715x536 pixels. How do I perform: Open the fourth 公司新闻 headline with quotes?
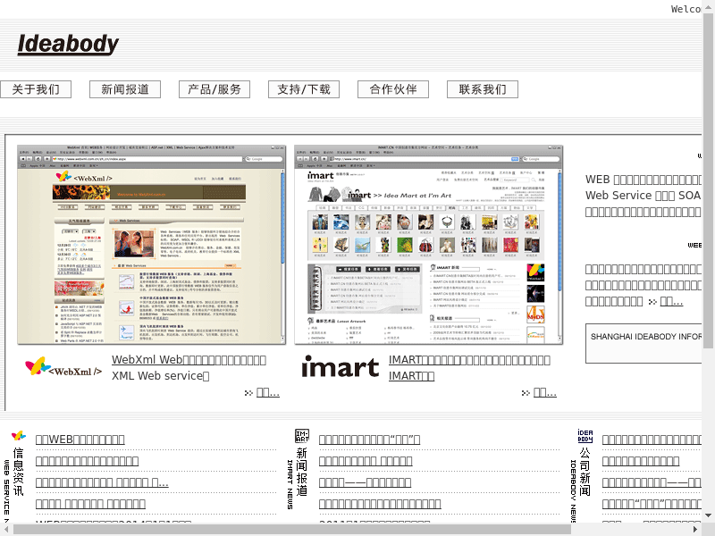652,504
